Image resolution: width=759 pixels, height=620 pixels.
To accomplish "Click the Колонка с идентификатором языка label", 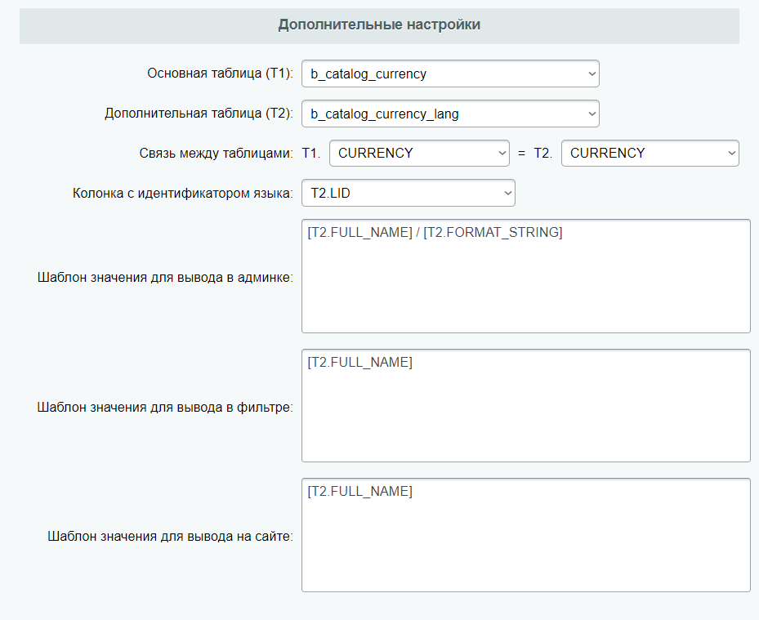I will (x=183, y=194).
